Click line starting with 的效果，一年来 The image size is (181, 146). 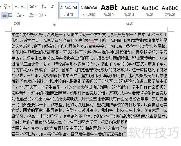[x=89, y=76]
